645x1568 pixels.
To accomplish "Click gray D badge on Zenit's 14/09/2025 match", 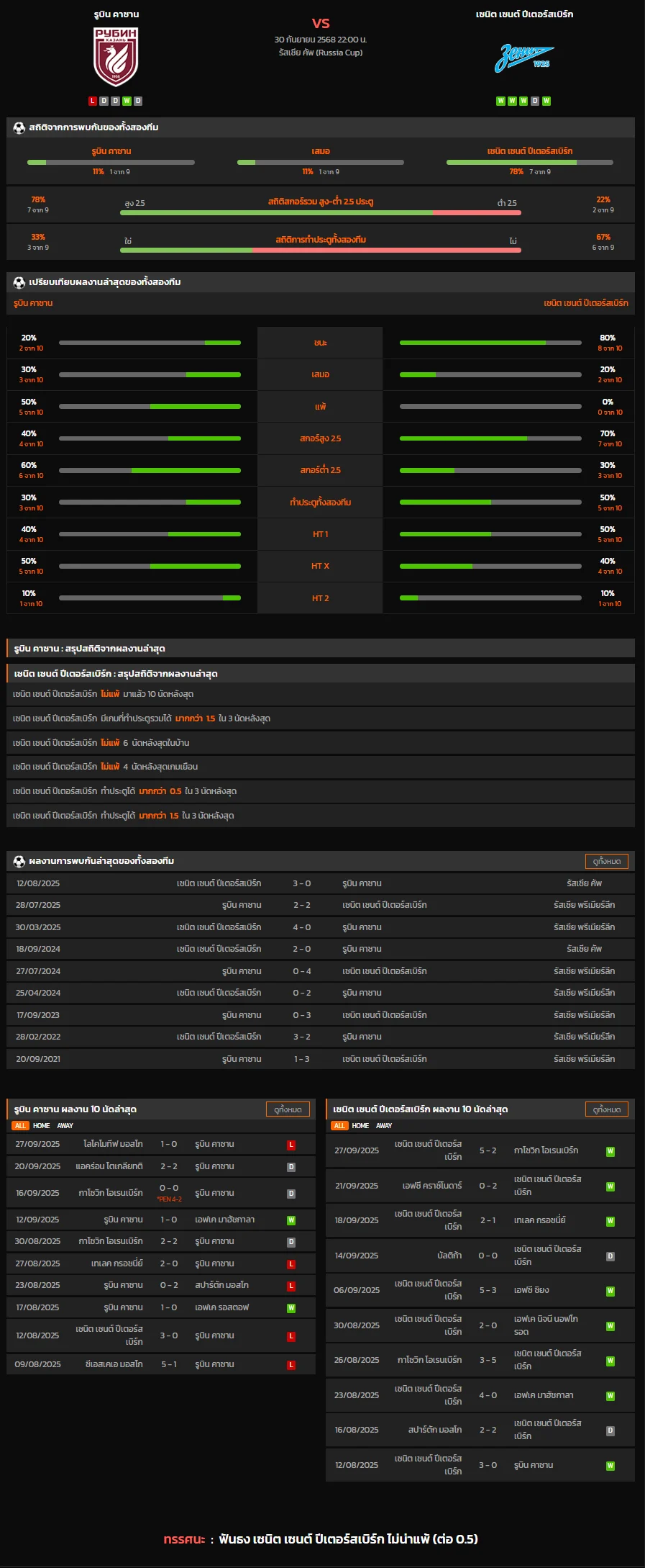I will 610,1256.
